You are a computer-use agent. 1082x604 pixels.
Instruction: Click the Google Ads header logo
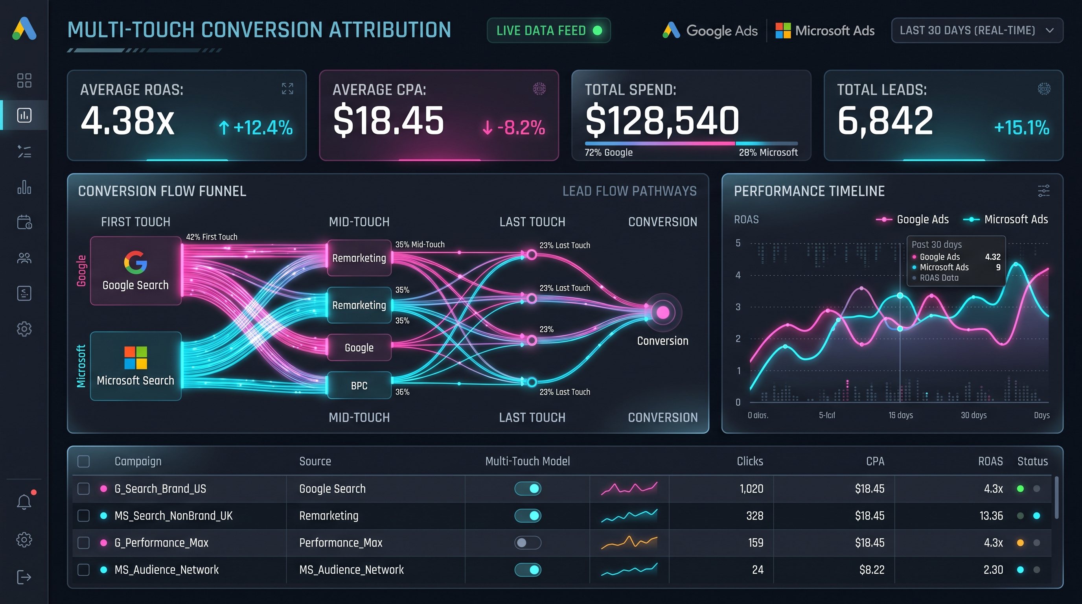710,30
